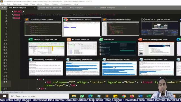Viewport: 181px width, 102px height.
Task: Click the previous tab arrow in Sublime
Action: click(3, 8)
